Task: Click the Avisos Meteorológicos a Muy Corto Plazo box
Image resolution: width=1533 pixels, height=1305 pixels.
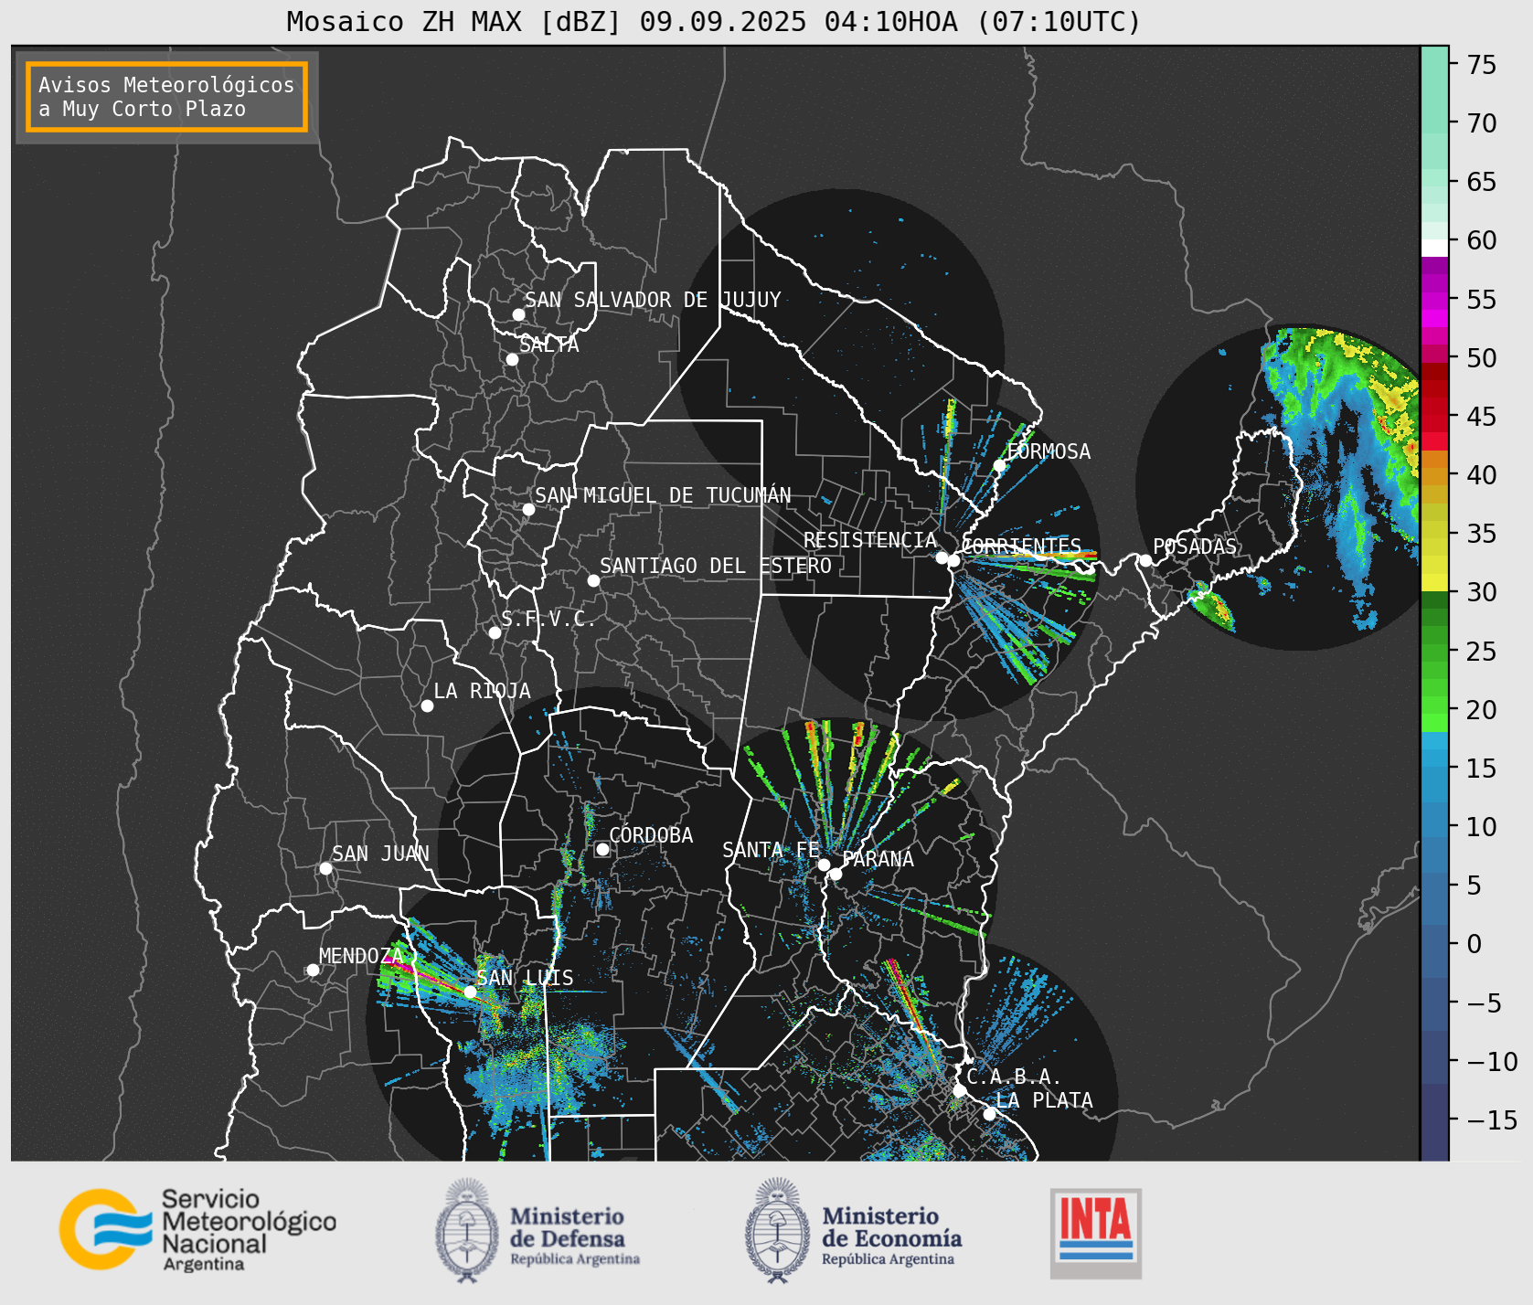Action: [x=166, y=97]
